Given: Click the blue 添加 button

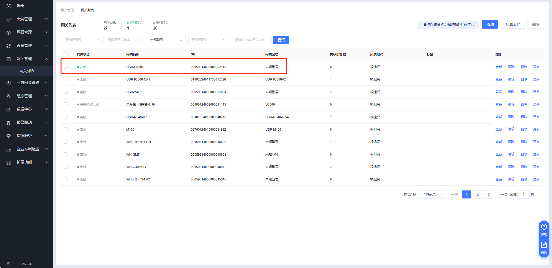Looking at the screenshot, I should [x=490, y=24].
